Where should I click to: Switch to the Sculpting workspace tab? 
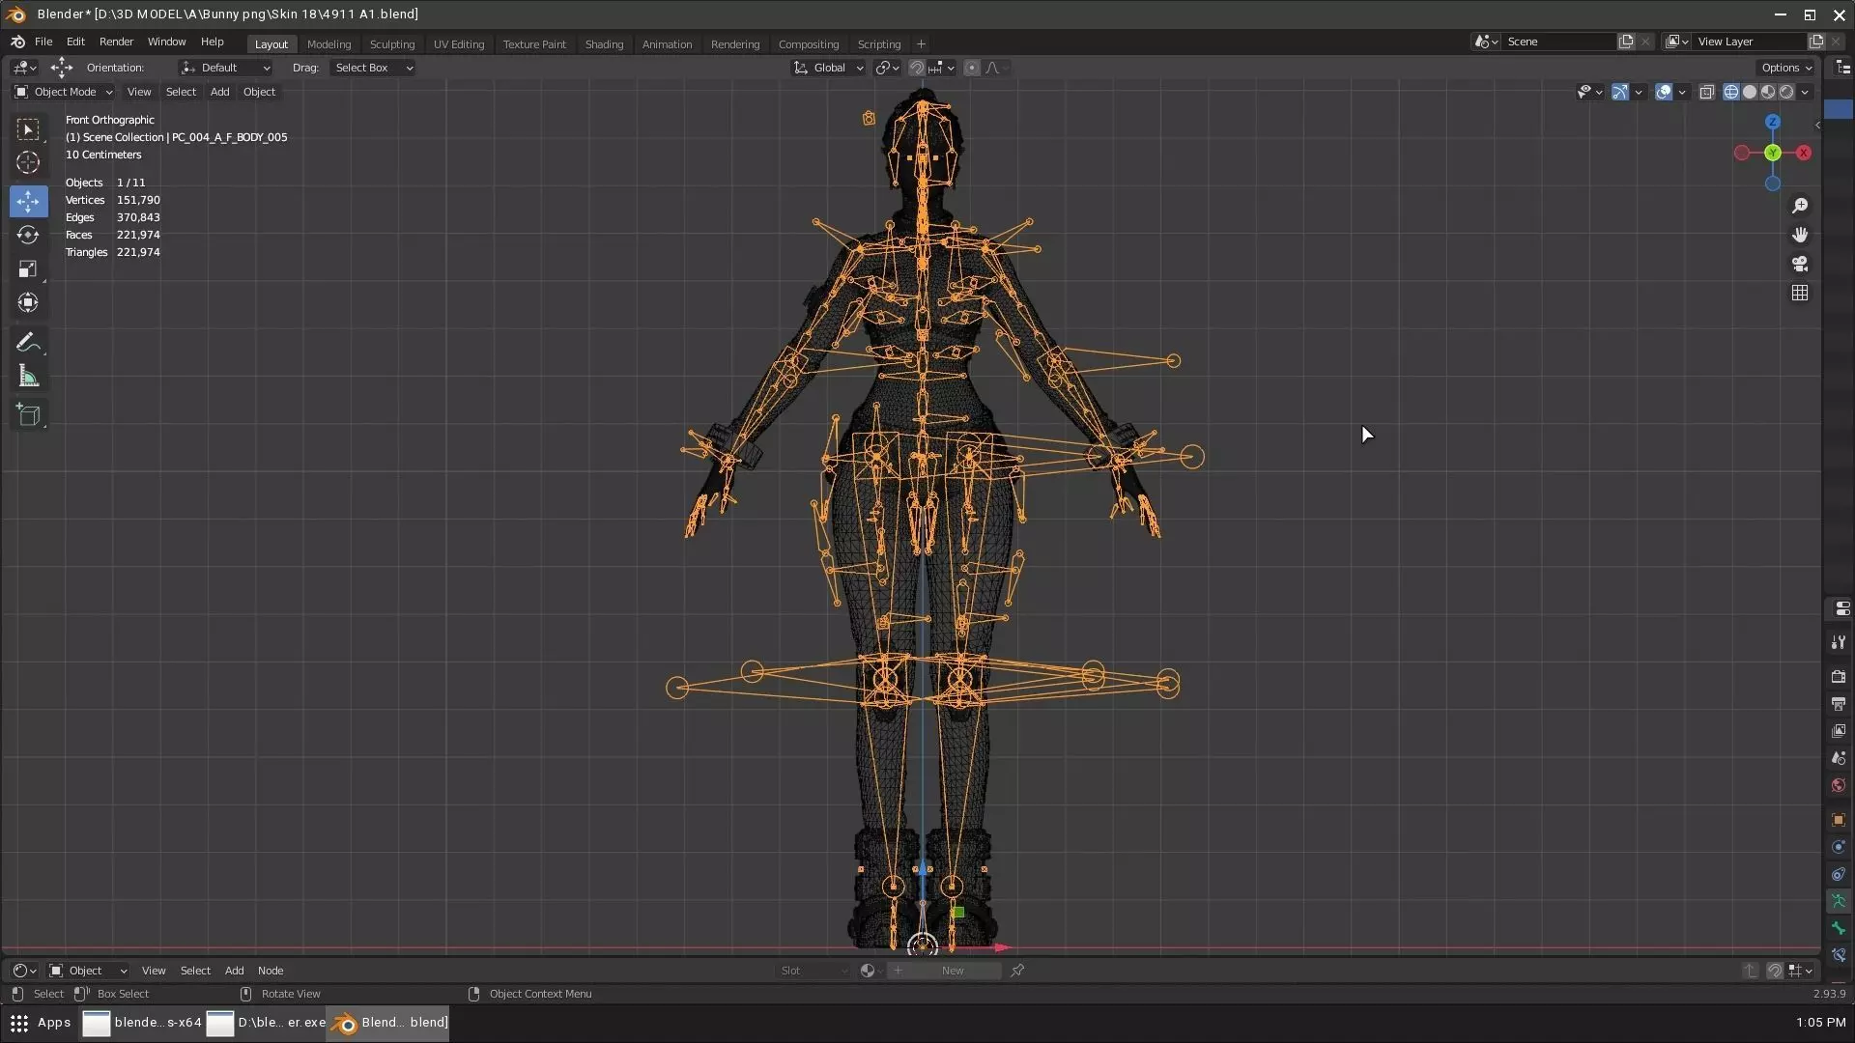pyautogui.click(x=391, y=44)
